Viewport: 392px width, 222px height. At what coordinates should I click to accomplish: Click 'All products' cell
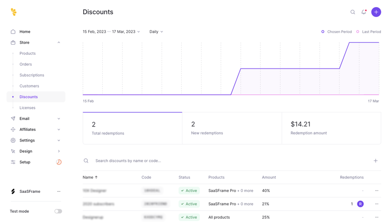pos(219,217)
